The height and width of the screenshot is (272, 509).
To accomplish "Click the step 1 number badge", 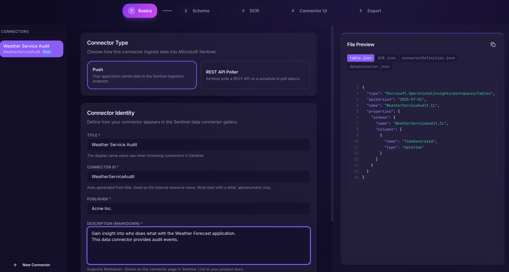I will click(131, 11).
